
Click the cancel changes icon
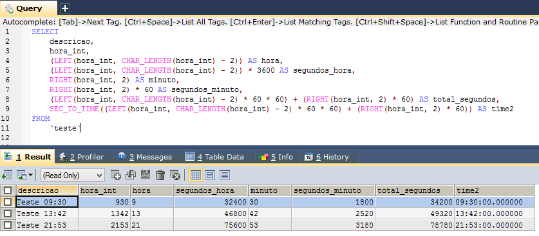coord(175,176)
